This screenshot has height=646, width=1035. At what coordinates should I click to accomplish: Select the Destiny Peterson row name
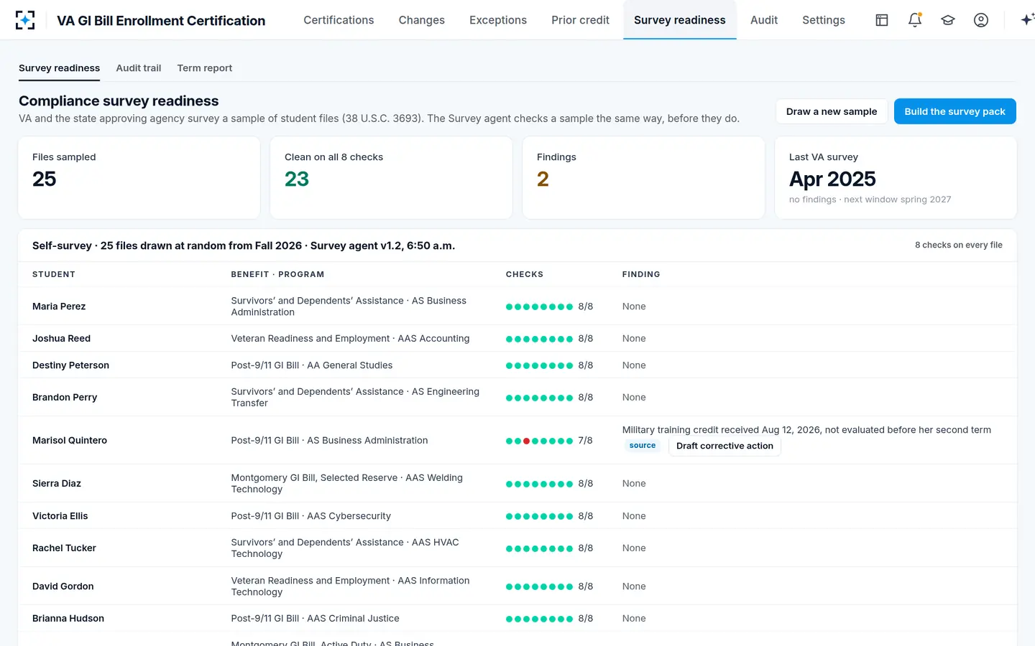70,365
